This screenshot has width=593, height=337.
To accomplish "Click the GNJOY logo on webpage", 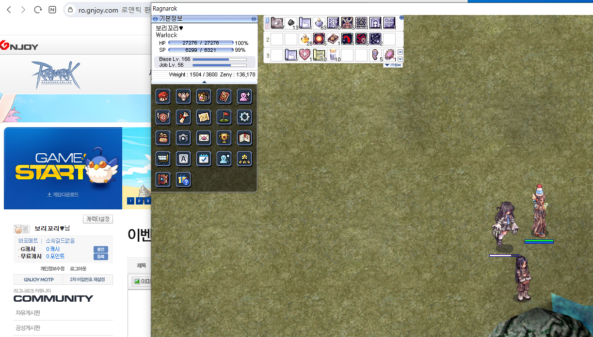I will (19, 45).
